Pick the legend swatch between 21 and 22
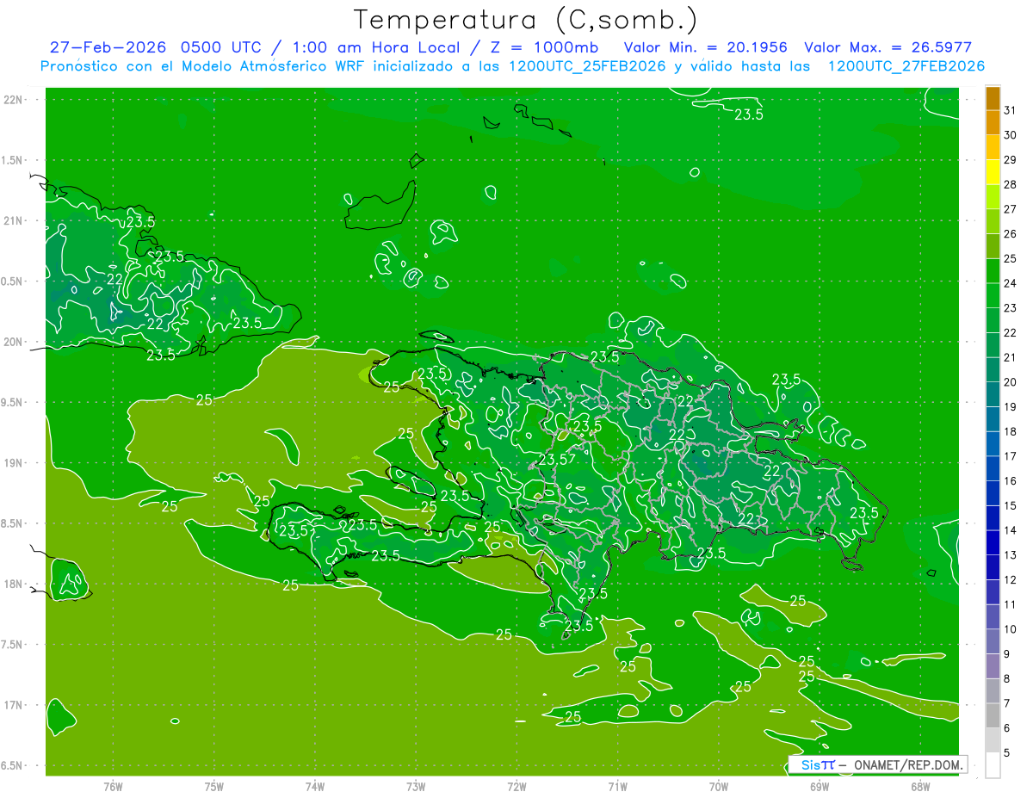The height and width of the screenshot is (798, 1033). click(x=993, y=346)
